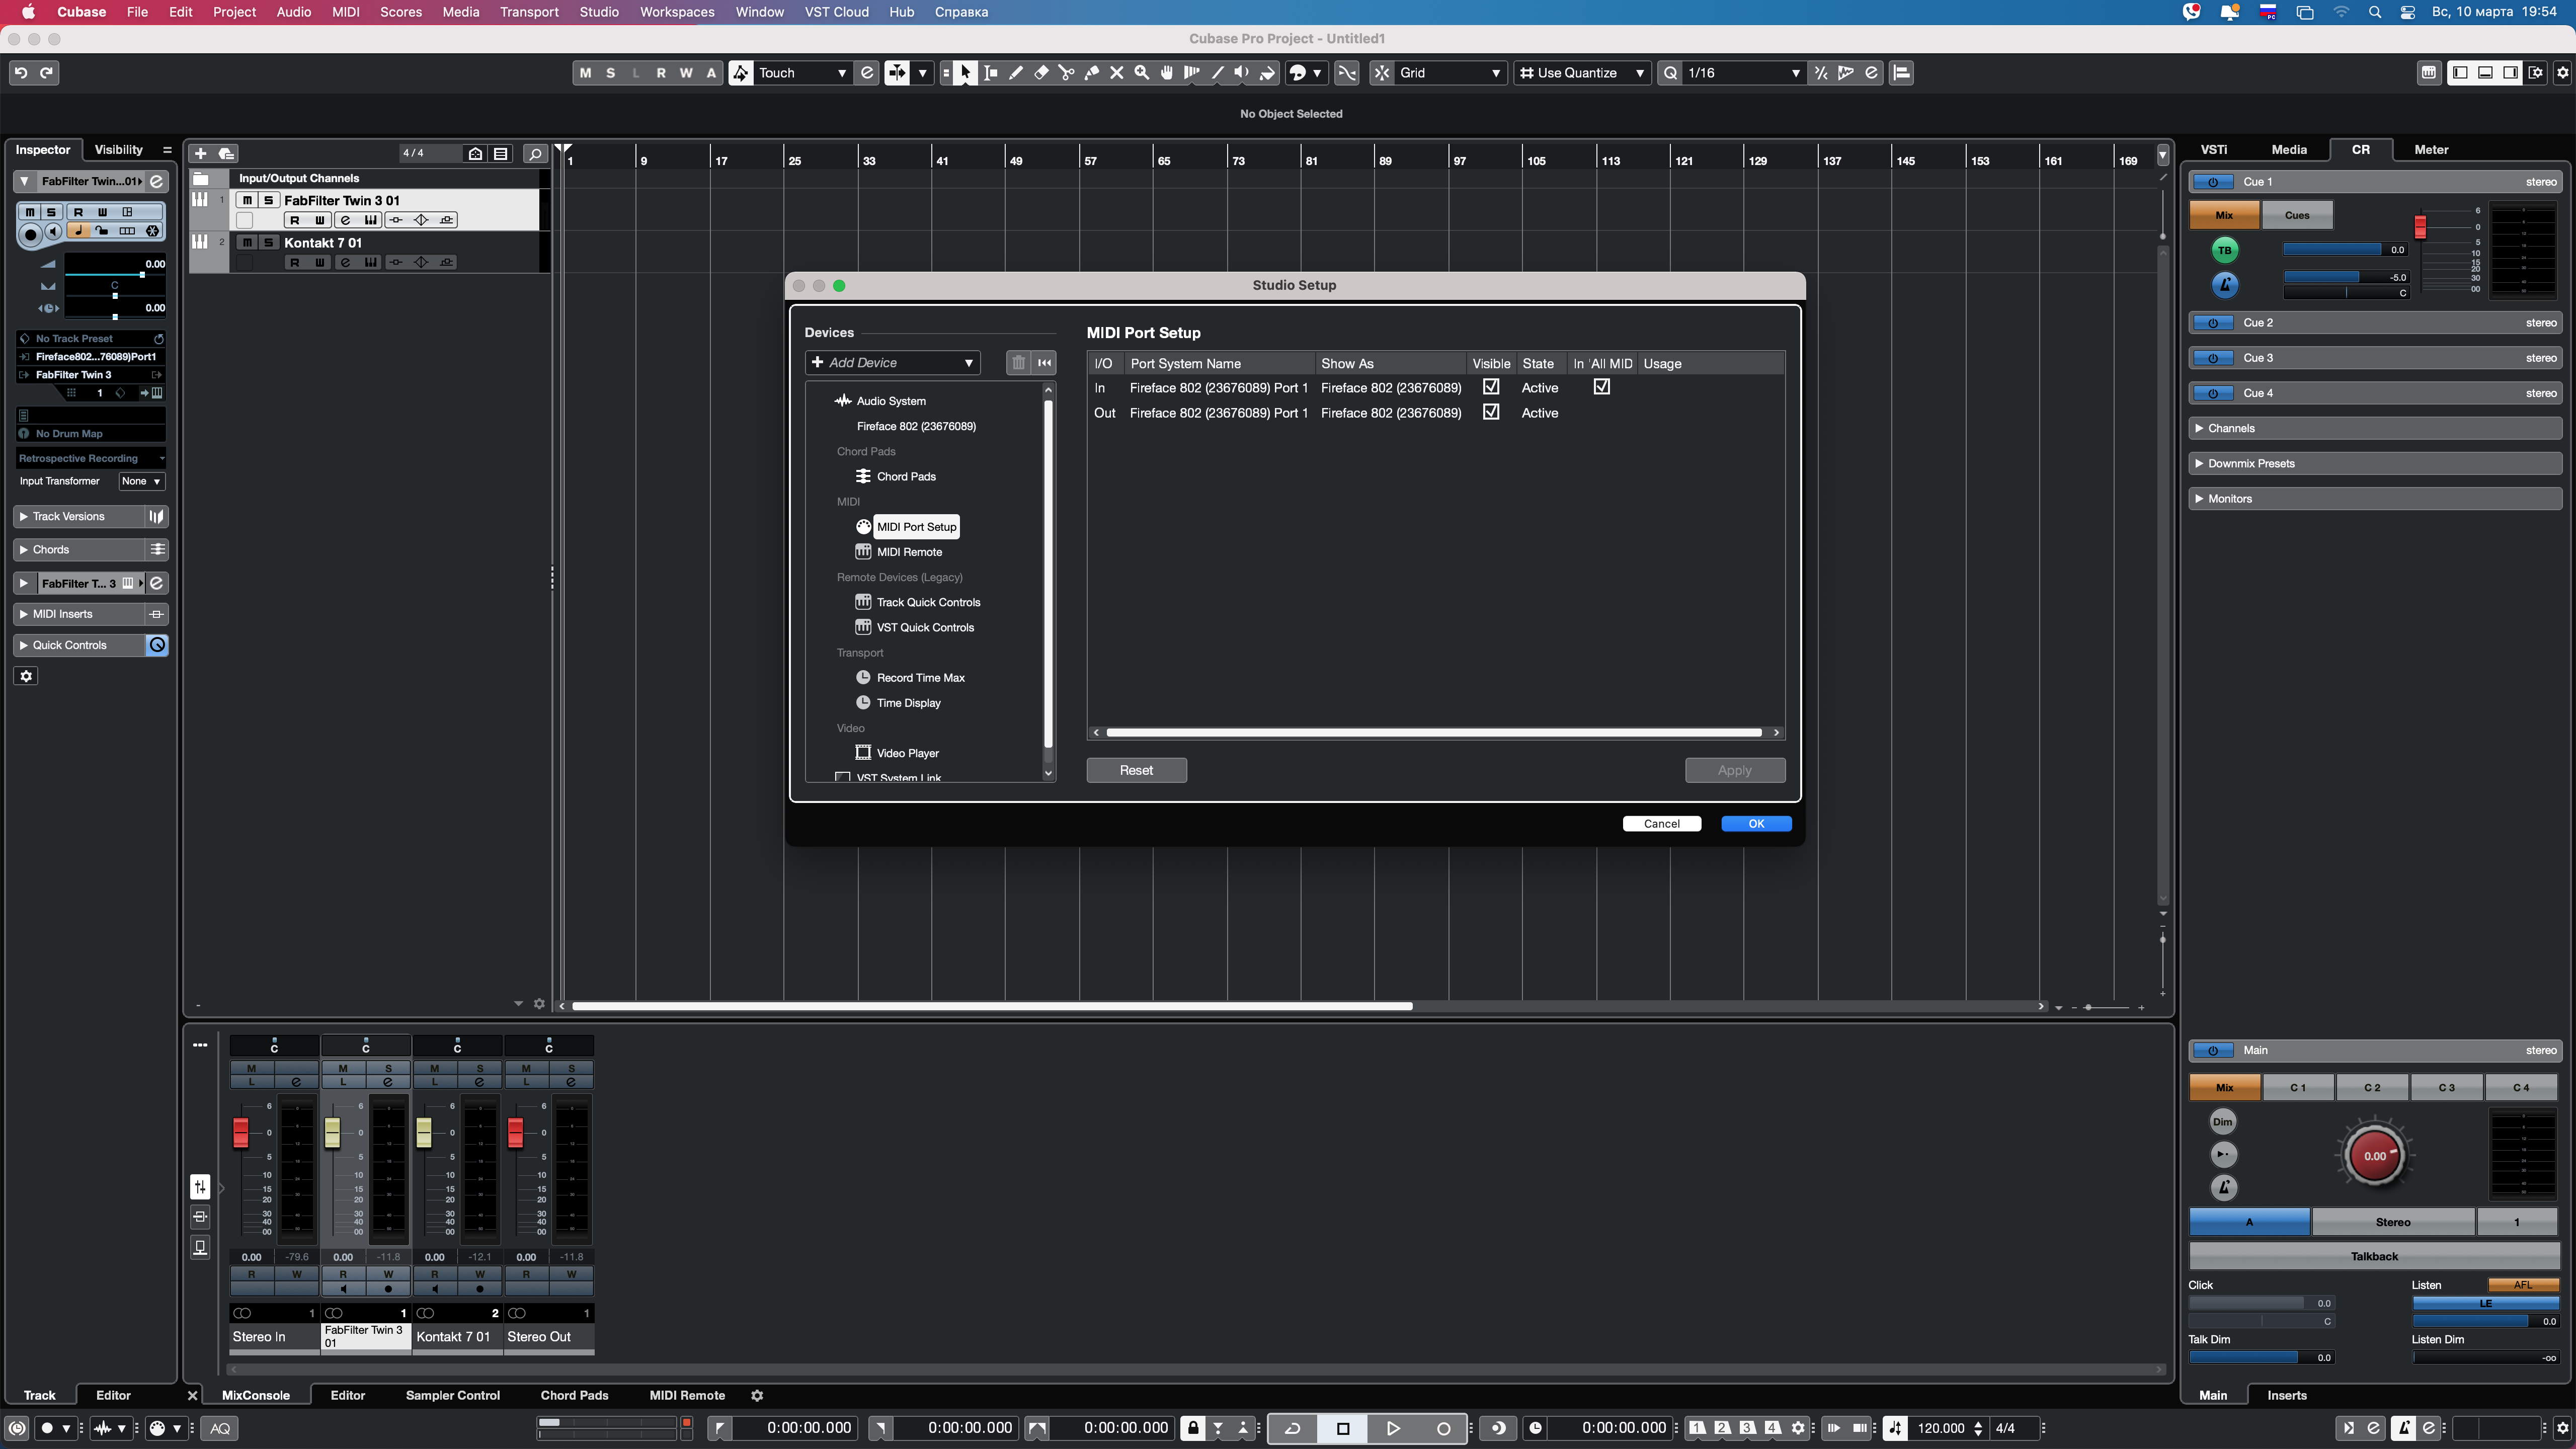Open the Transport menu in menu bar
Image resolution: width=2576 pixels, height=1449 pixels.
point(529,12)
